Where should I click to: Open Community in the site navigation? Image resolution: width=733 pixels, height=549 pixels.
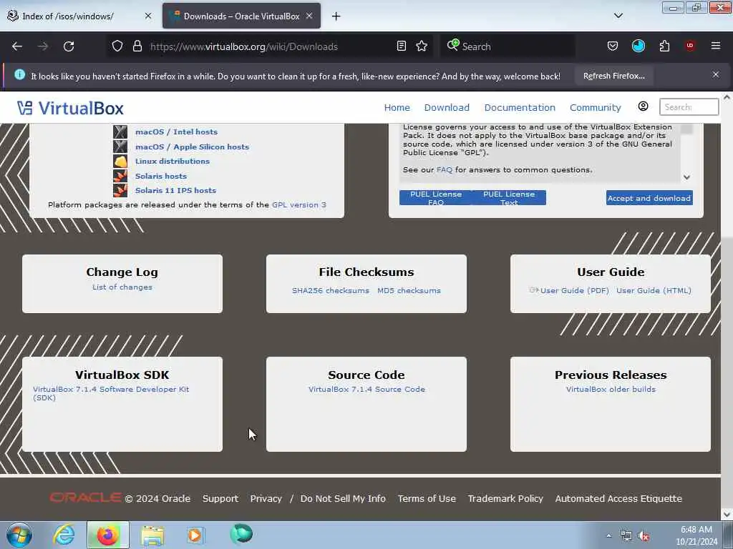tap(595, 107)
